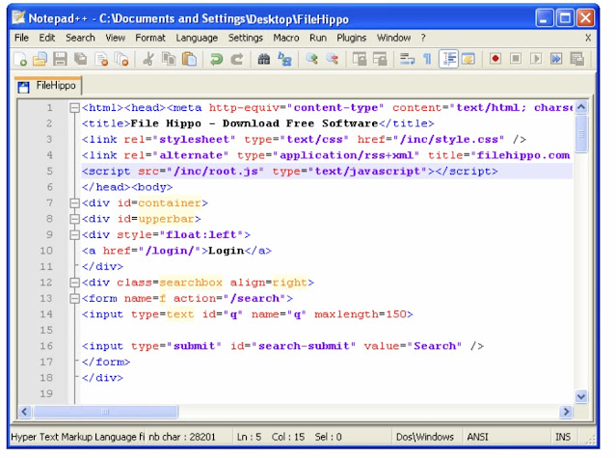616x458 pixels.
Task: Collapse the form fold marker on line 13
Action: tap(74, 299)
